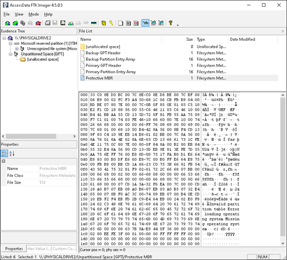Select Primary GPT Header file
287x260 pixels.
(x=103, y=65)
